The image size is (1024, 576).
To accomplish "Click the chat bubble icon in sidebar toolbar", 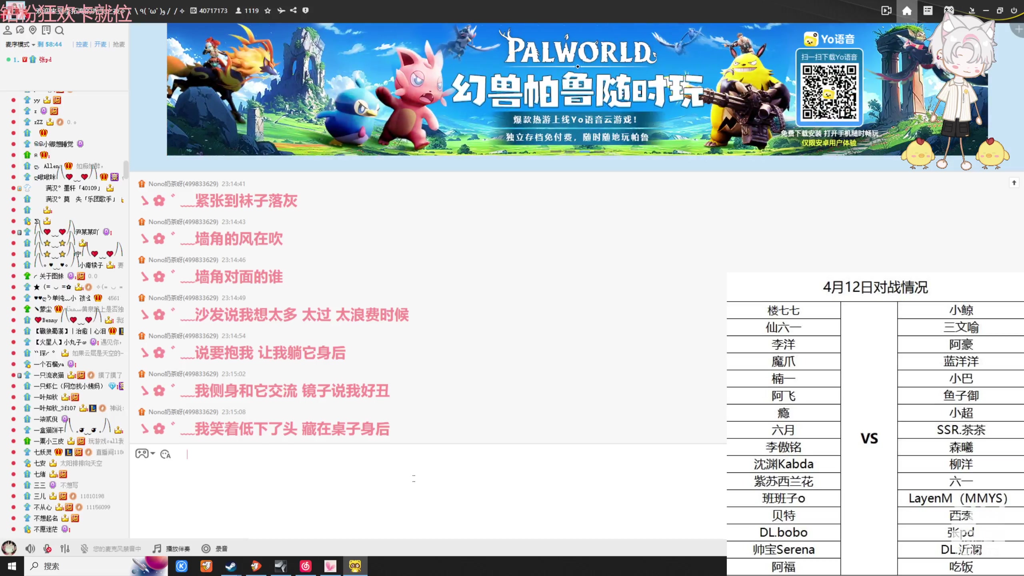I will point(20,30).
